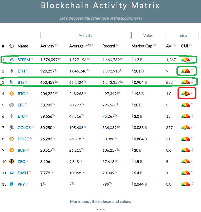This screenshot has width=201, height=212.
Task: Click the Litecoin LTC logo icon
Action: [12, 105]
